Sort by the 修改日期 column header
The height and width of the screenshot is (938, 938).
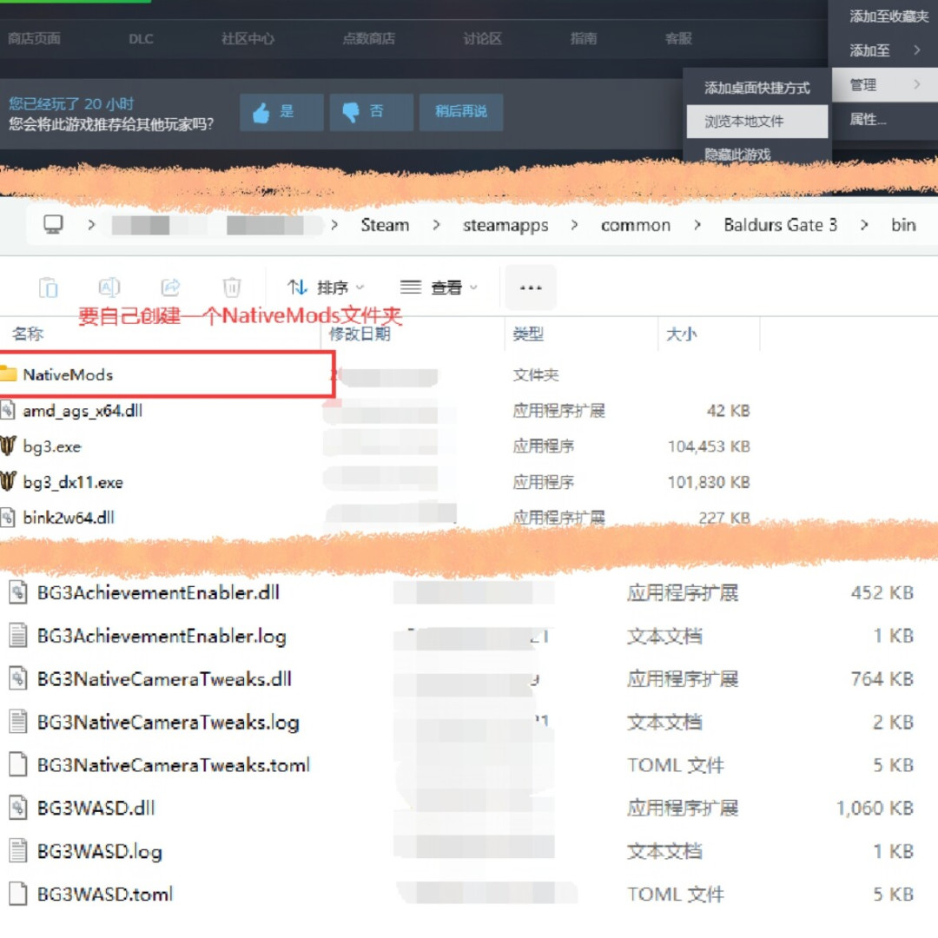tap(360, 334)
